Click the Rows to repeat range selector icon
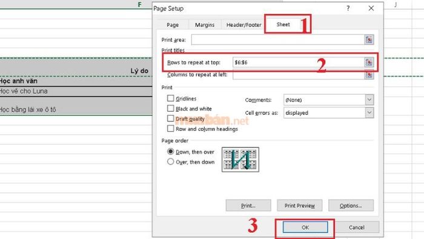 click(x=369, y=62)
